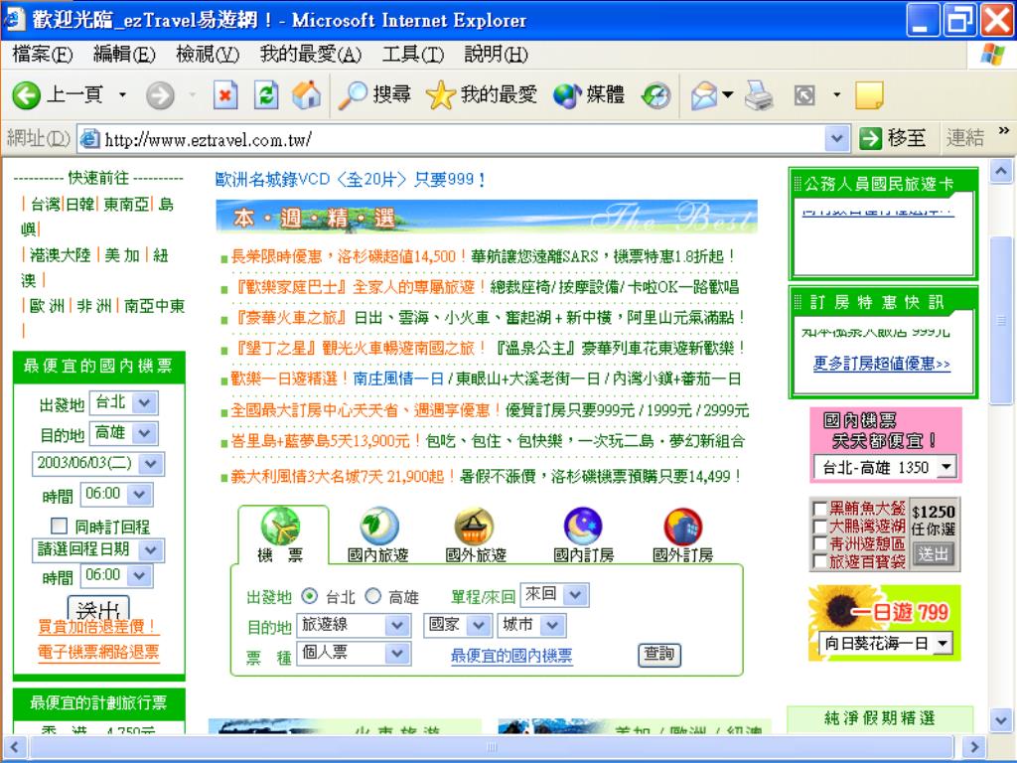This screenshot has width=1017, height=763.
Task: Open the 個人票 ticket type dropdown
Action: [355, 654]
